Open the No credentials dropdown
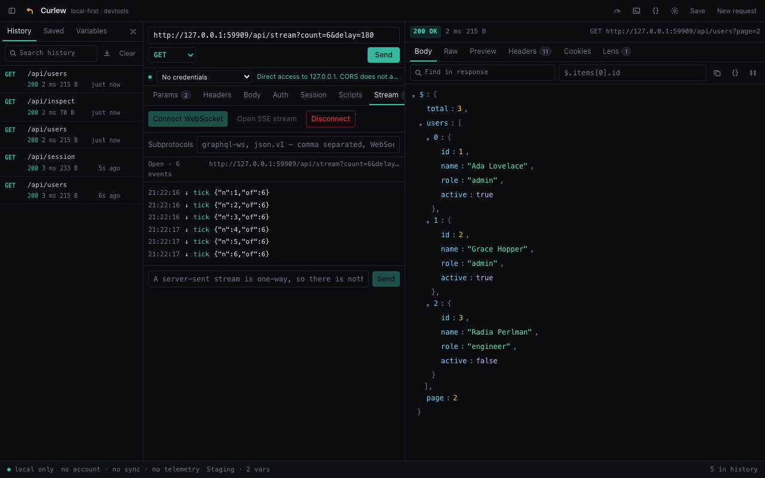The image size is (765, 478). pyautogui.click(x=204, y=76)
